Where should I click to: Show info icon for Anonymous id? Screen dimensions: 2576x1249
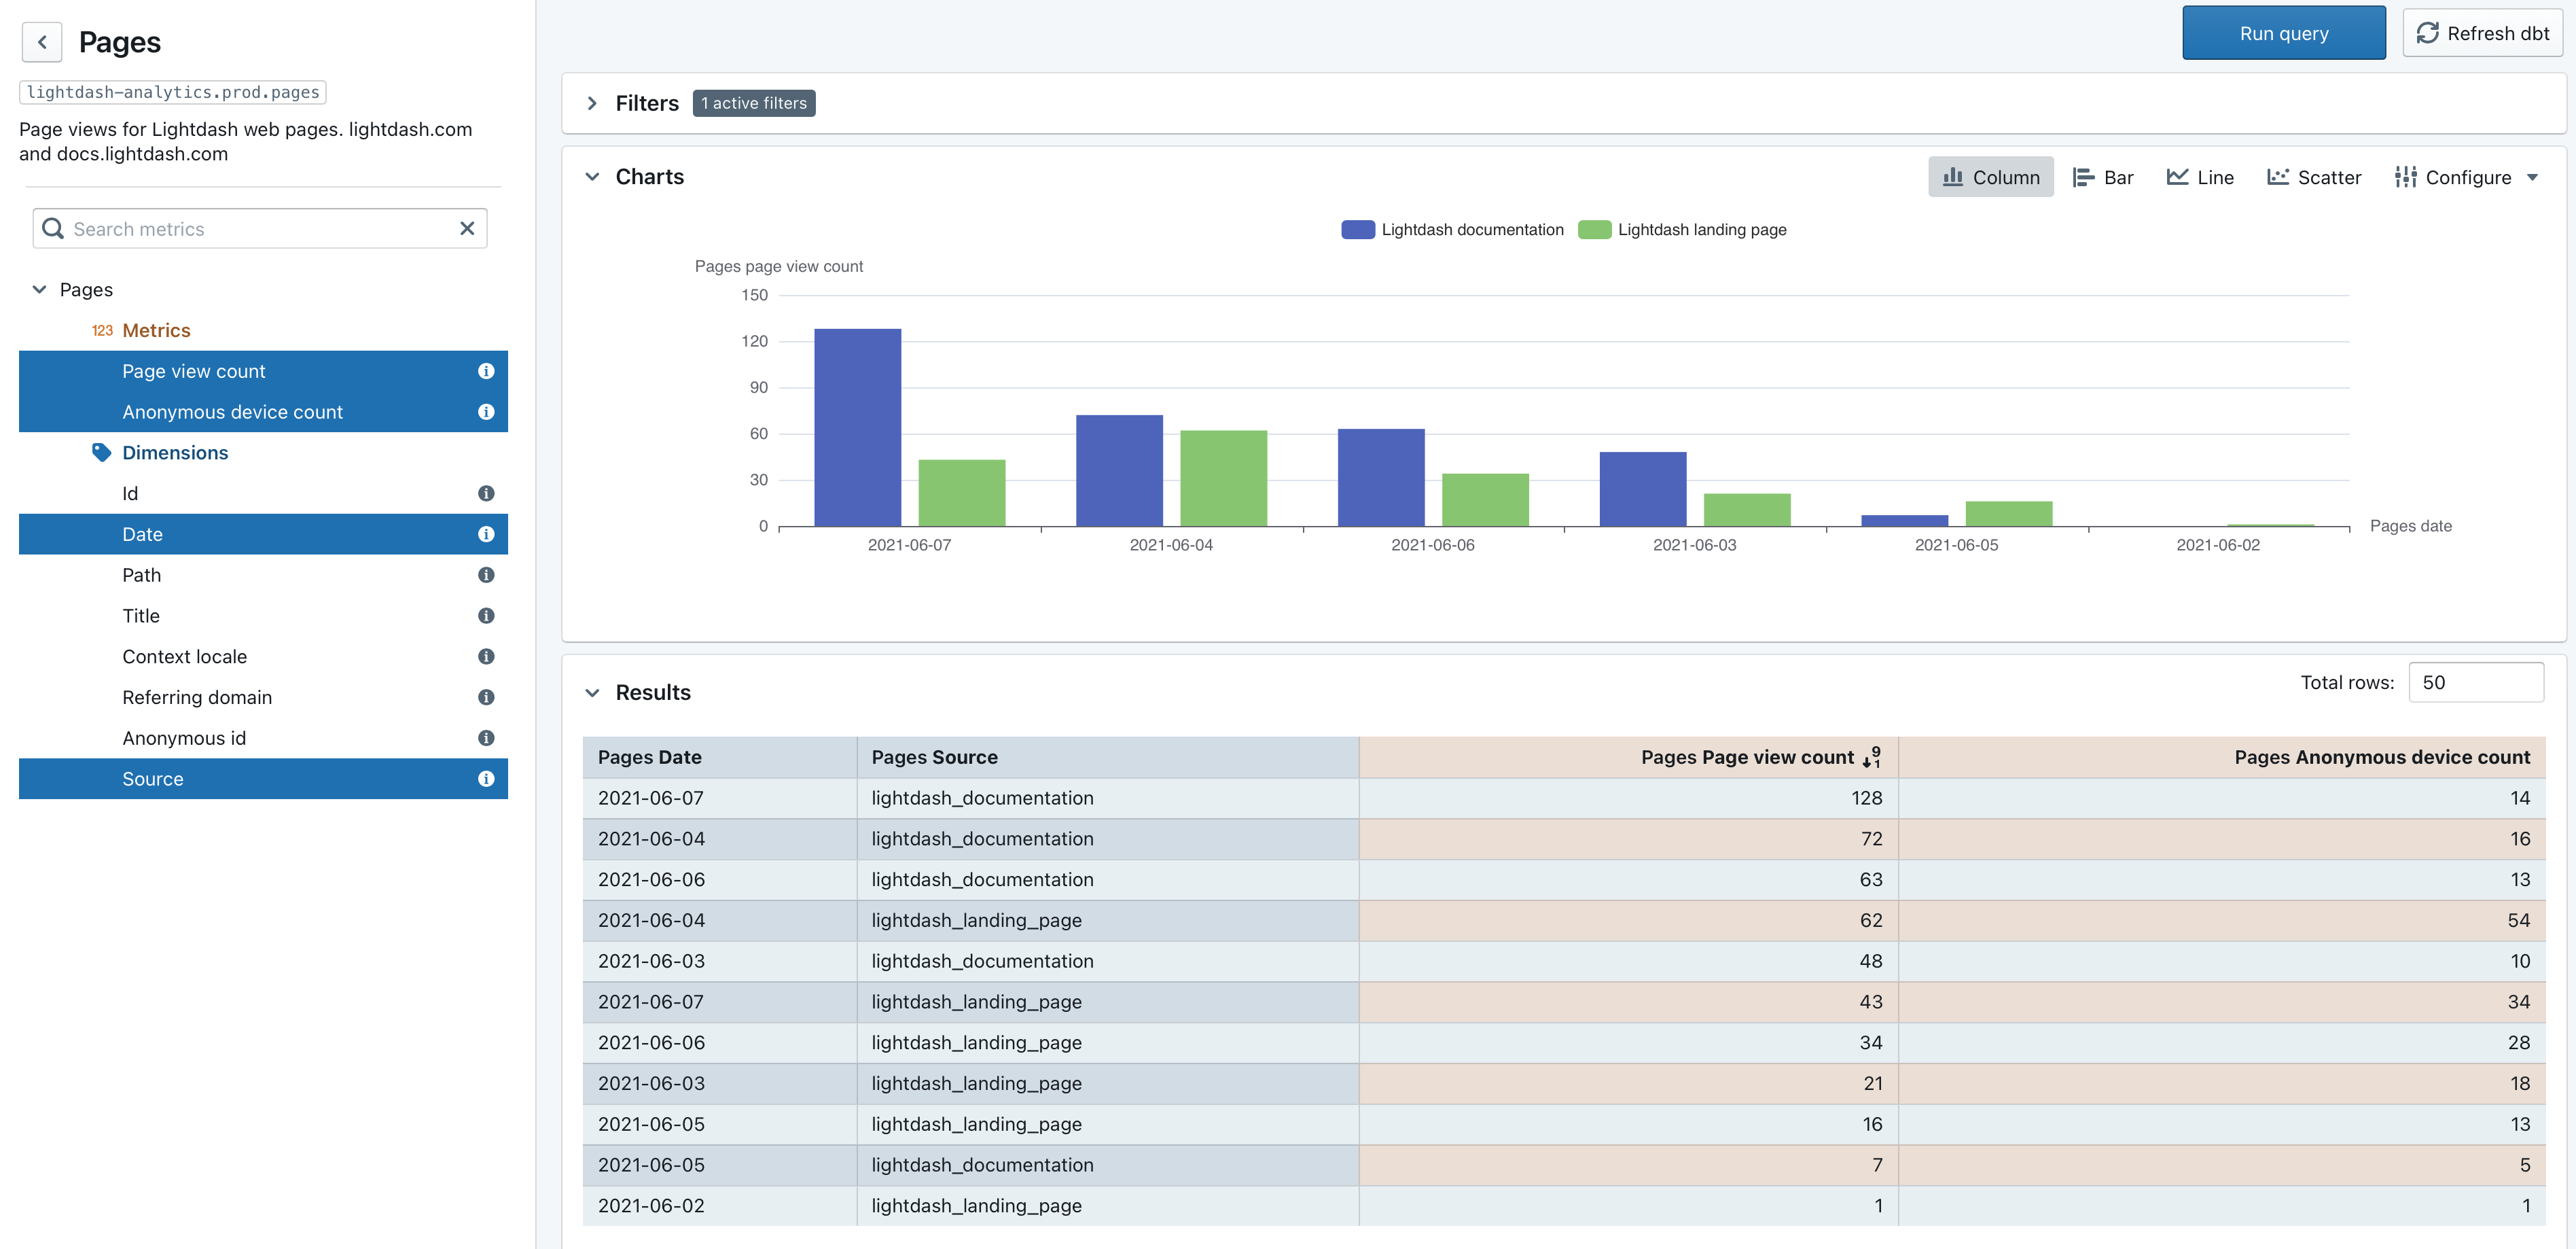[x=486, y=738]
